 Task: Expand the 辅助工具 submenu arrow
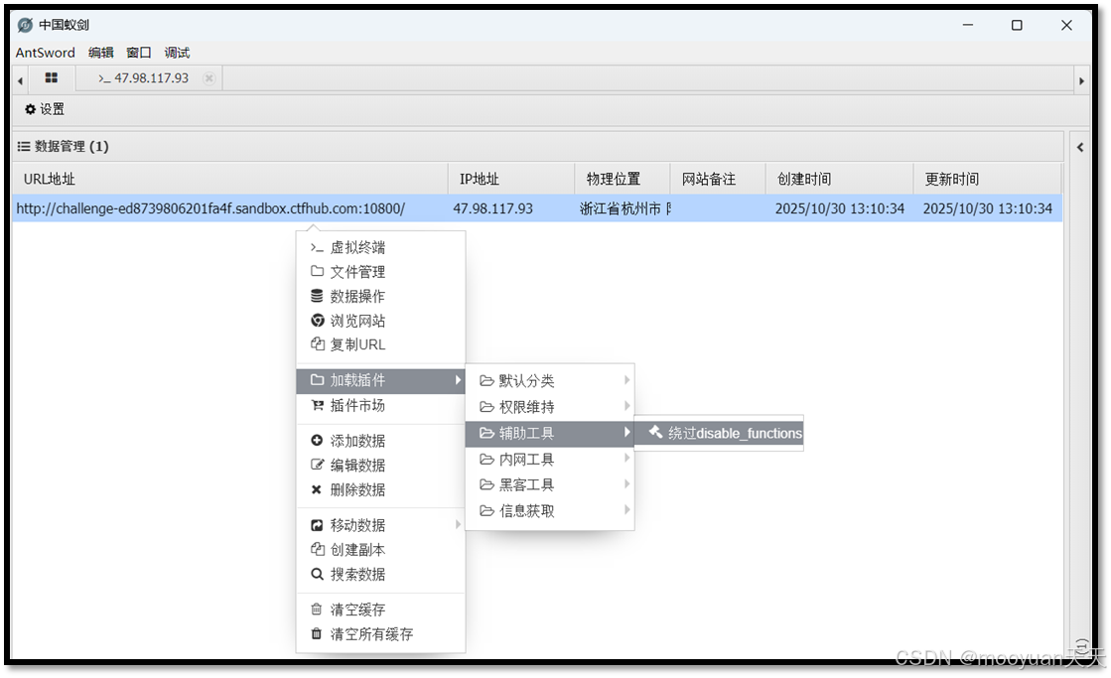(x=627, y=432)
